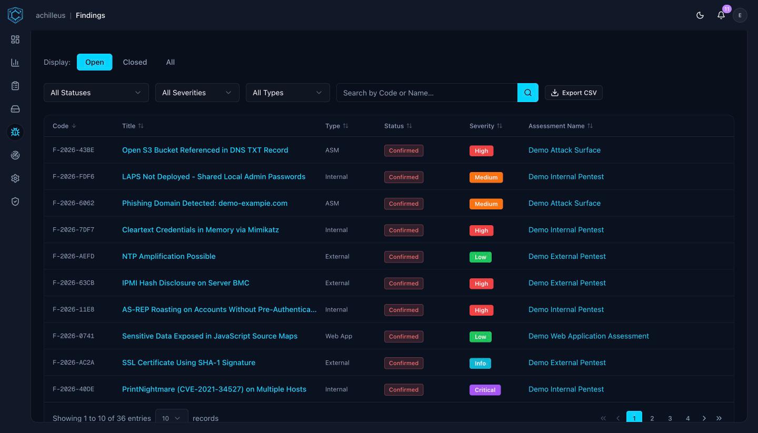Go to pagination page 2
Screen dimensions: 758x433
(652, 418)
